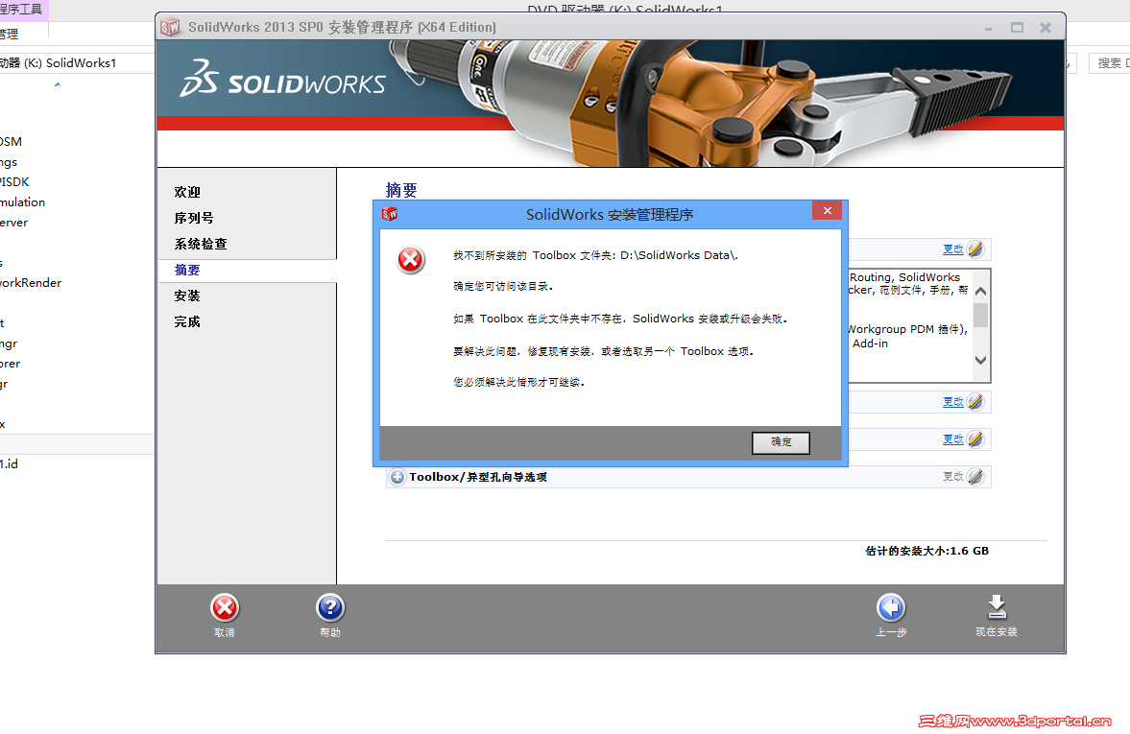Image resolution: width=1130 pixels, height=734 pixels.
Task: Click the sort arrow above file list
Action: [58, 84]
